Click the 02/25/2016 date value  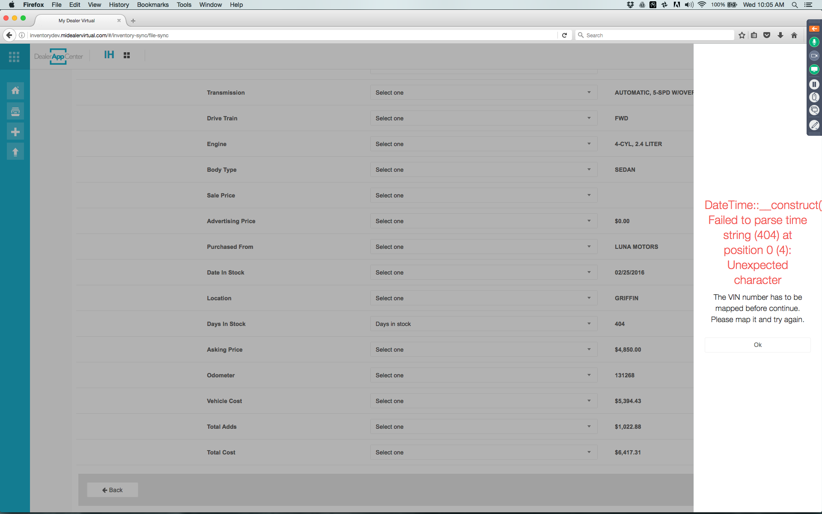[x=629, y=272]
